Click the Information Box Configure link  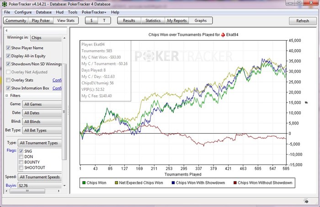[57, 88]
